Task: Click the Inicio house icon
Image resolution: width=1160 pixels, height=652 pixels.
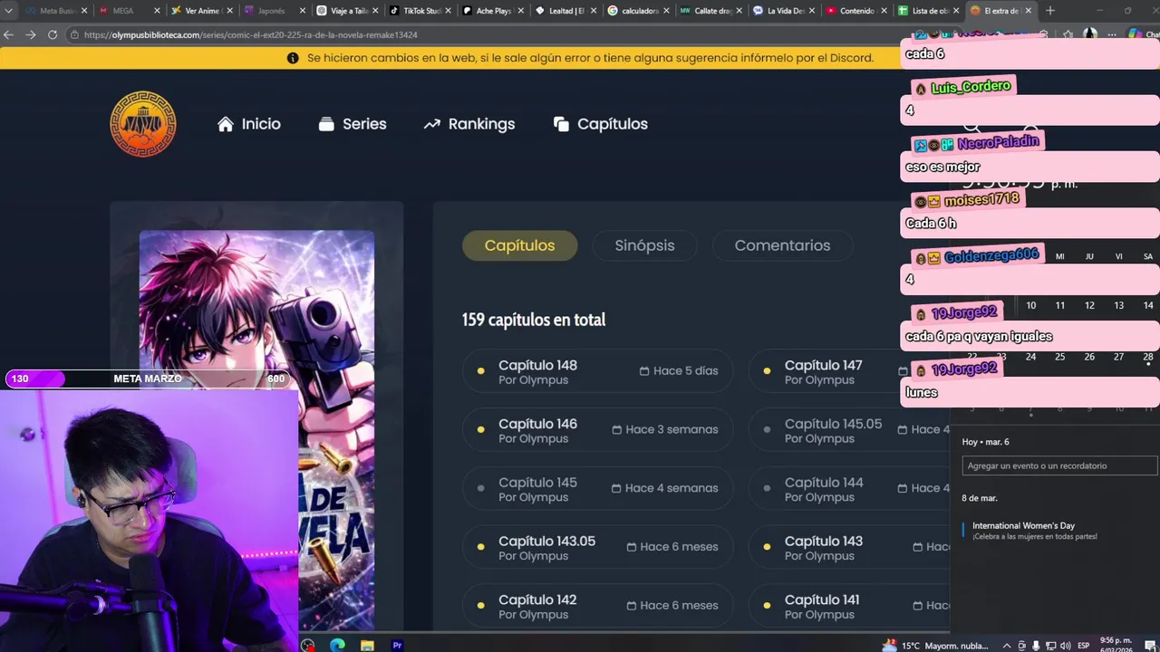Action: tap(226, 124)
